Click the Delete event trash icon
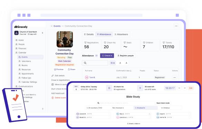The image size is (202, 129). pos(52,98)
